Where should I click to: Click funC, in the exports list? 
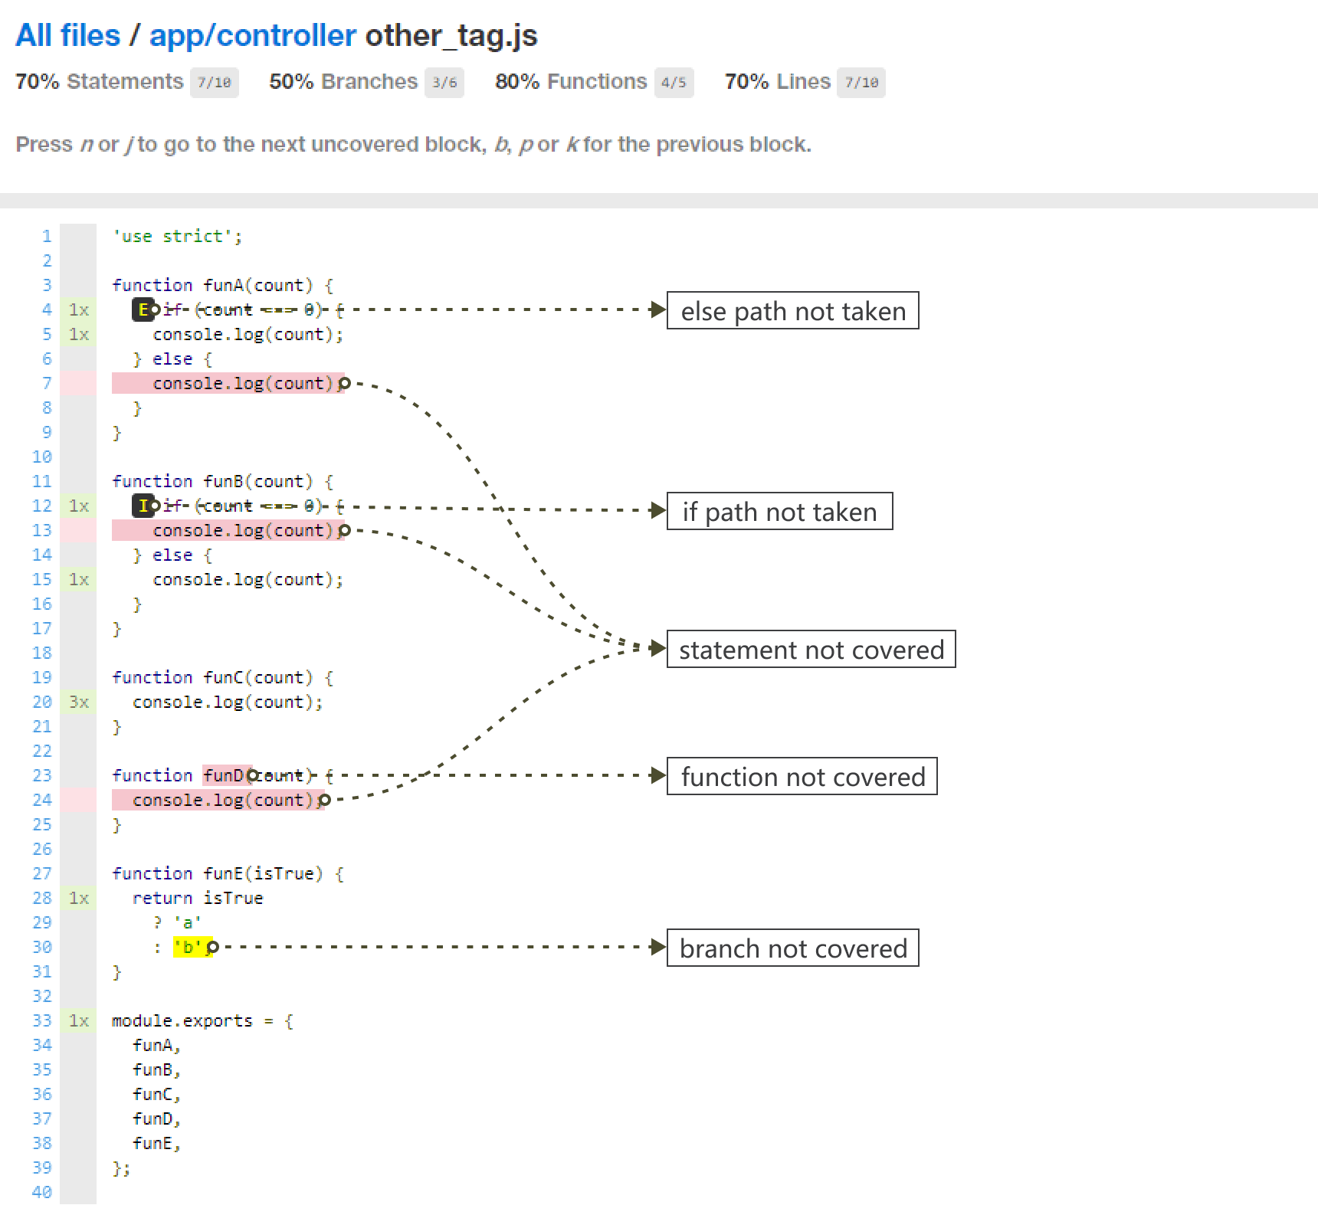(x=156, y=1095)
